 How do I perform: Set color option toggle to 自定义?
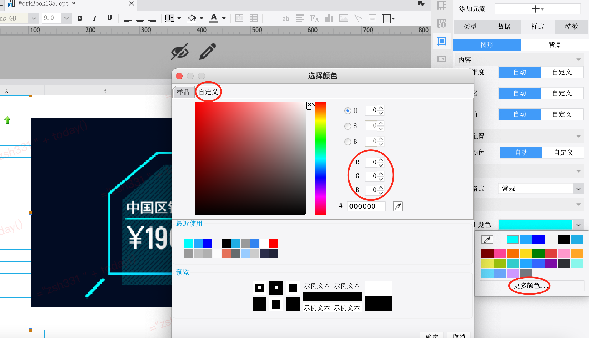(x=563, y=153)
